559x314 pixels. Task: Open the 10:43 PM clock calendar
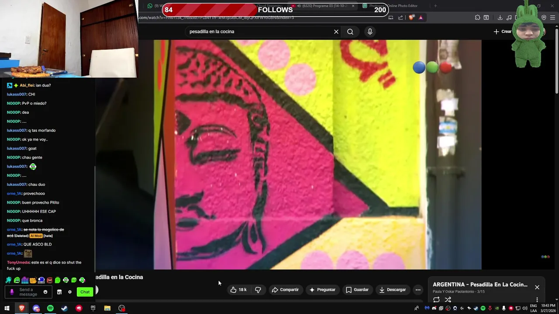(x=549, y=308)
